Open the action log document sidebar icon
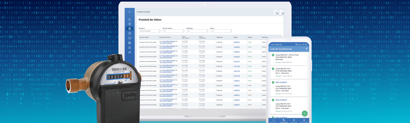The image size is (410, 123). click(130, 28)
